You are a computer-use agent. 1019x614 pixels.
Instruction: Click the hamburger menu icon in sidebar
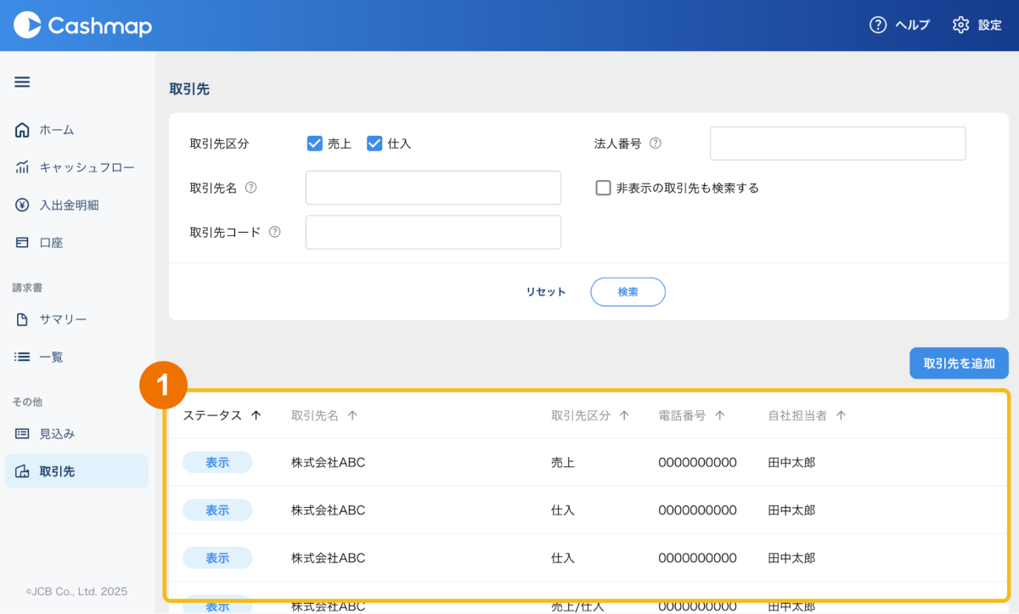coord(22,82)
